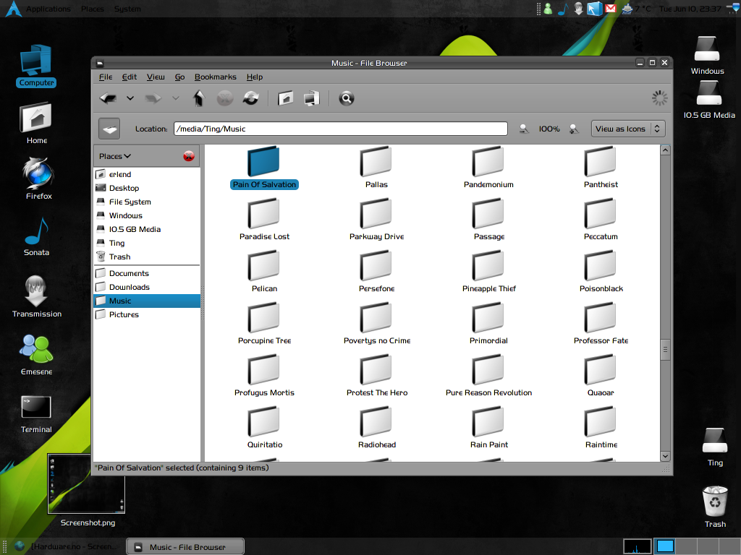This screenshot has width=741, height=555.
Task: Open the Sonata desktop icon
Action: point(36,236)
